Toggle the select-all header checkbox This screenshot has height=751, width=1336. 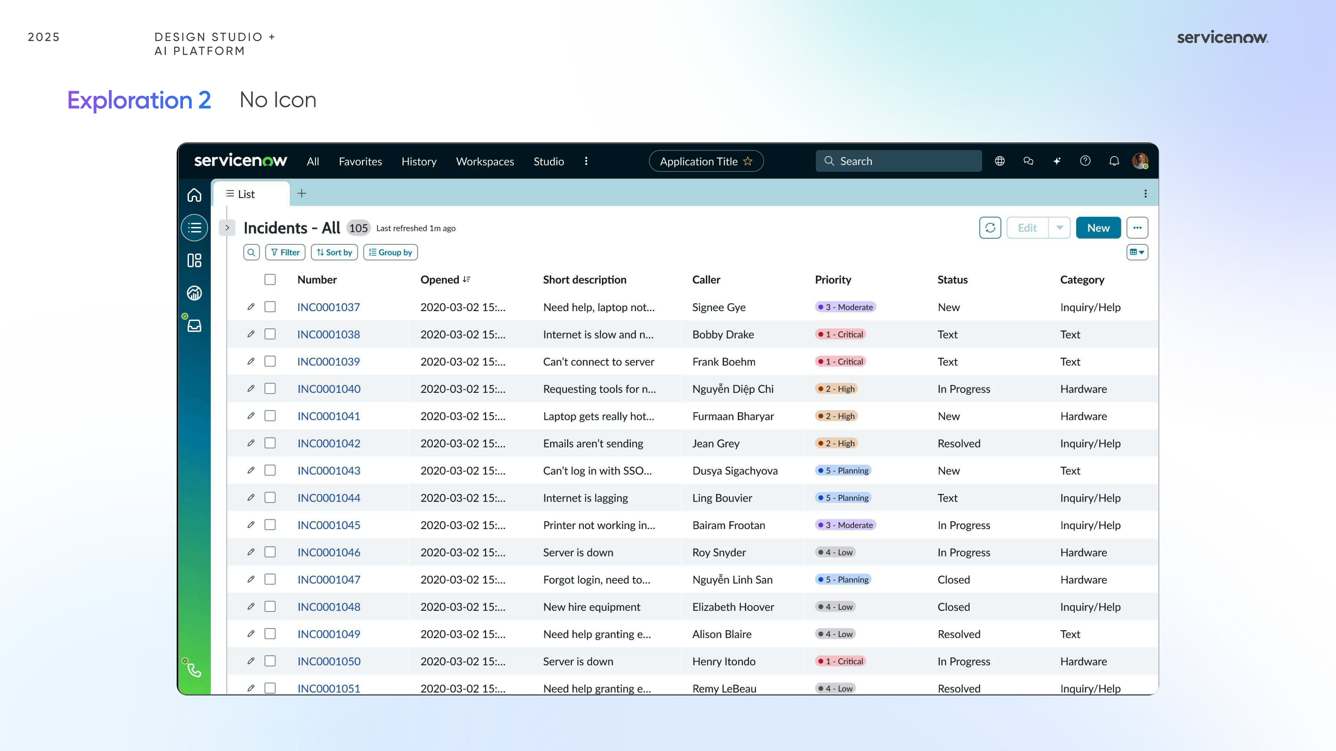tap(270, 279)
